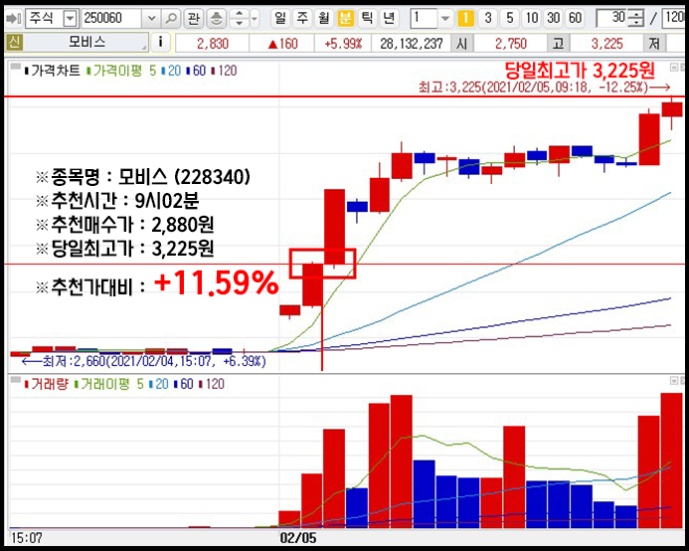The height and width of the screenshot is (551, 689).
Task: Click the price chart panel handle icon
Action: 16,68
